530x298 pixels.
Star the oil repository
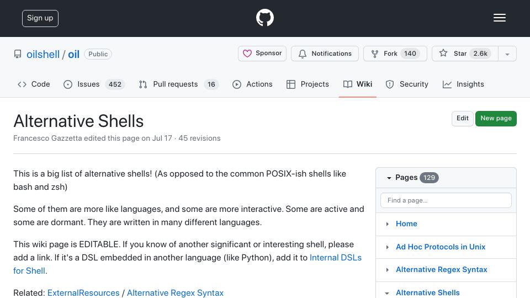[x=465, y=54]
